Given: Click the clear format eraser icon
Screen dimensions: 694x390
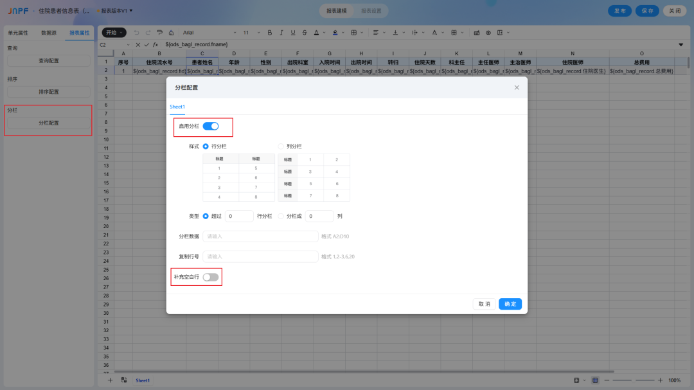Looking at the screenshot, I should coord(172,33).
